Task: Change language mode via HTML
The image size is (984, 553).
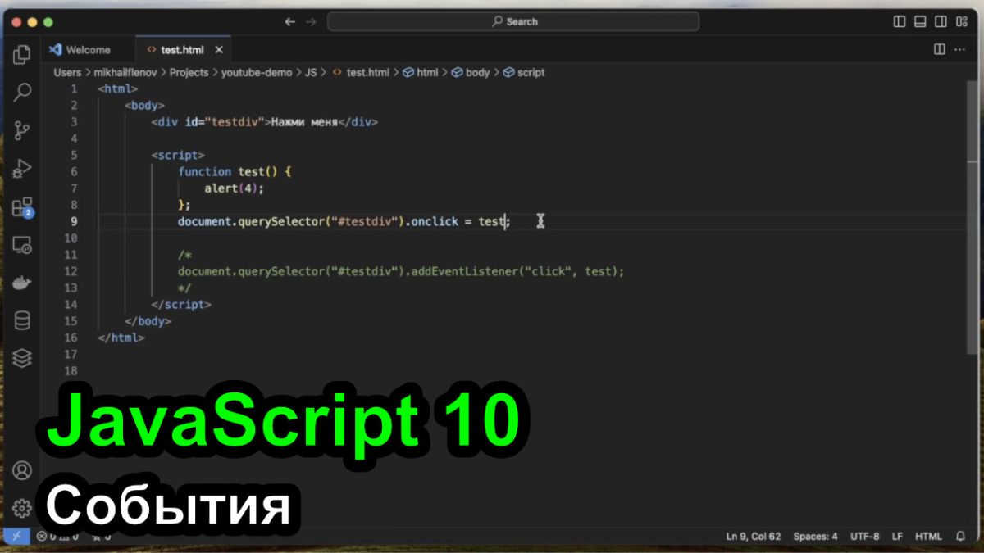Action: [x=928, y=537]
